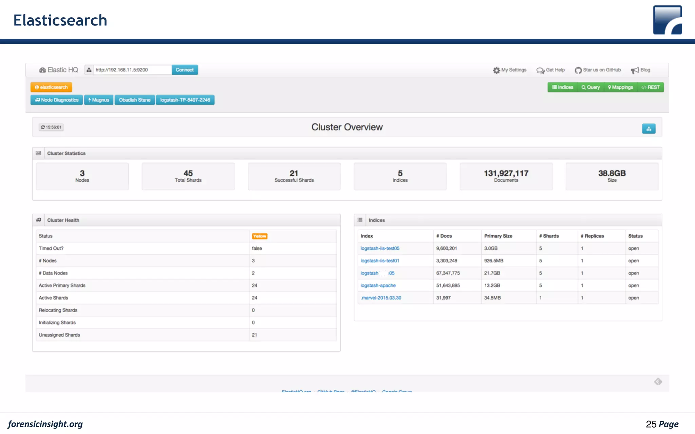The height and width of the screenshot is (434, 695).
Task: Select the Obadiah Stane node
Action: (x=135, y=100)
